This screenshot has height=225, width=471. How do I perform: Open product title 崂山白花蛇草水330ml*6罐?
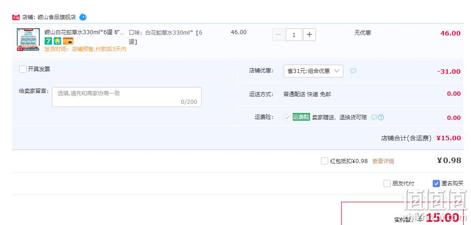pyautogui.click(x=84, y=32)
